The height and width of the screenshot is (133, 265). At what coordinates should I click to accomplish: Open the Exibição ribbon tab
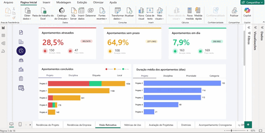tap(82, 3)
